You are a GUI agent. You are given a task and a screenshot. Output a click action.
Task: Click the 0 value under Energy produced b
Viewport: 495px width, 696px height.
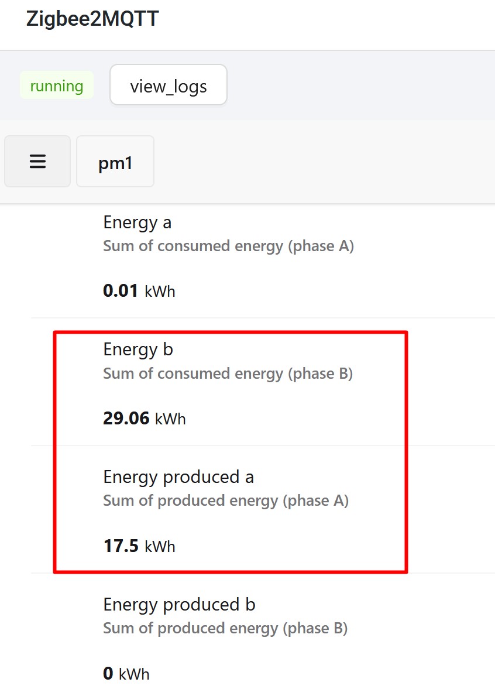(108, 674)
